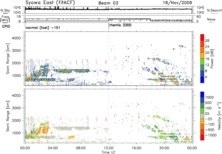Click the 'Syowa East (fitACF)' plot title
The width and height of the screenshot is (222, 154).
click(50, 3)
